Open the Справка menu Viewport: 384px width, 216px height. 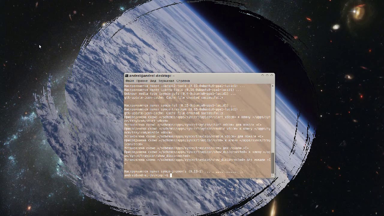point(183,81)
